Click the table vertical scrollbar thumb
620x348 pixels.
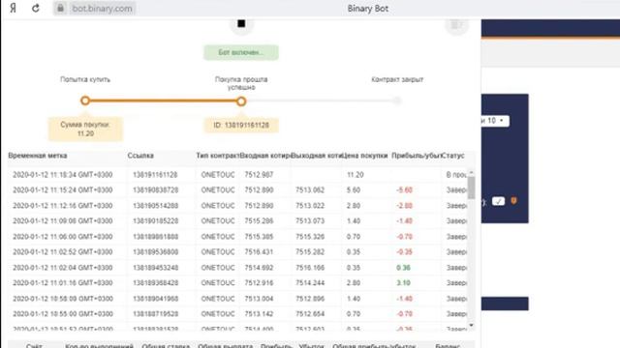pos(471,188)
